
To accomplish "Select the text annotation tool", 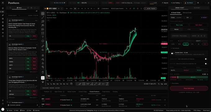I will (43, 37).
